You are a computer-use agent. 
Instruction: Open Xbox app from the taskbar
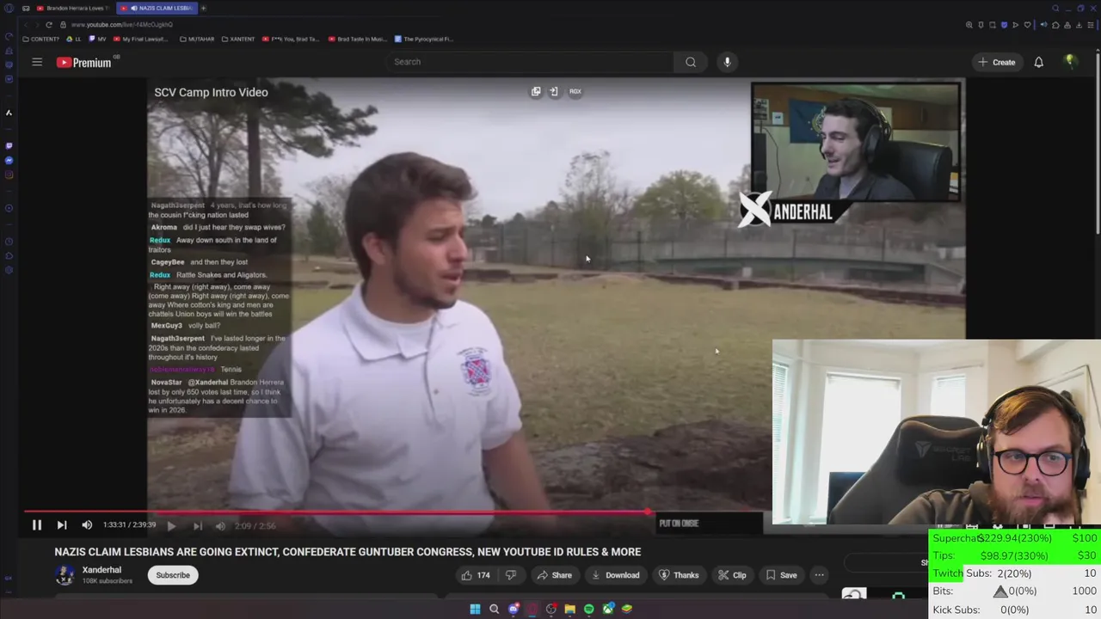(608, 609)
